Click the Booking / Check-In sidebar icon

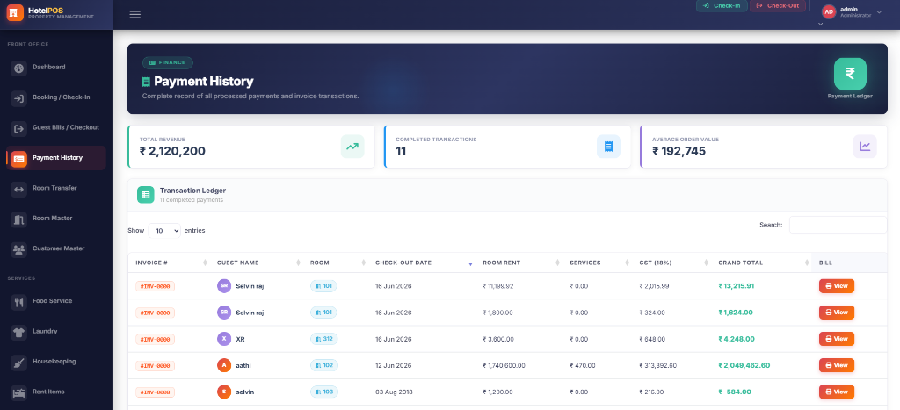19,98
